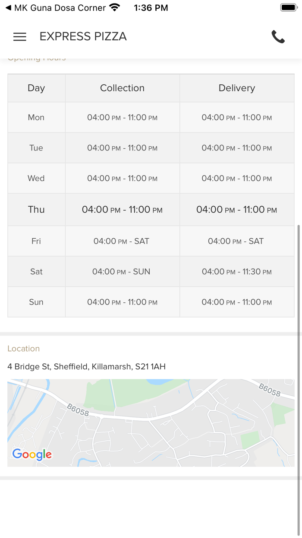Tap the 1:36 PM status bar clock
Viewport: 302px width, 538px height.
[x=151, y=8]
